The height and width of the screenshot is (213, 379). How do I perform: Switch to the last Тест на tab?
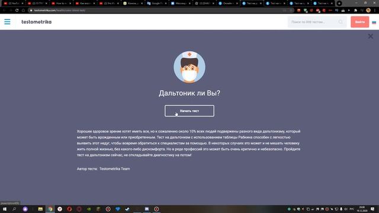click(x=323, y=4)
